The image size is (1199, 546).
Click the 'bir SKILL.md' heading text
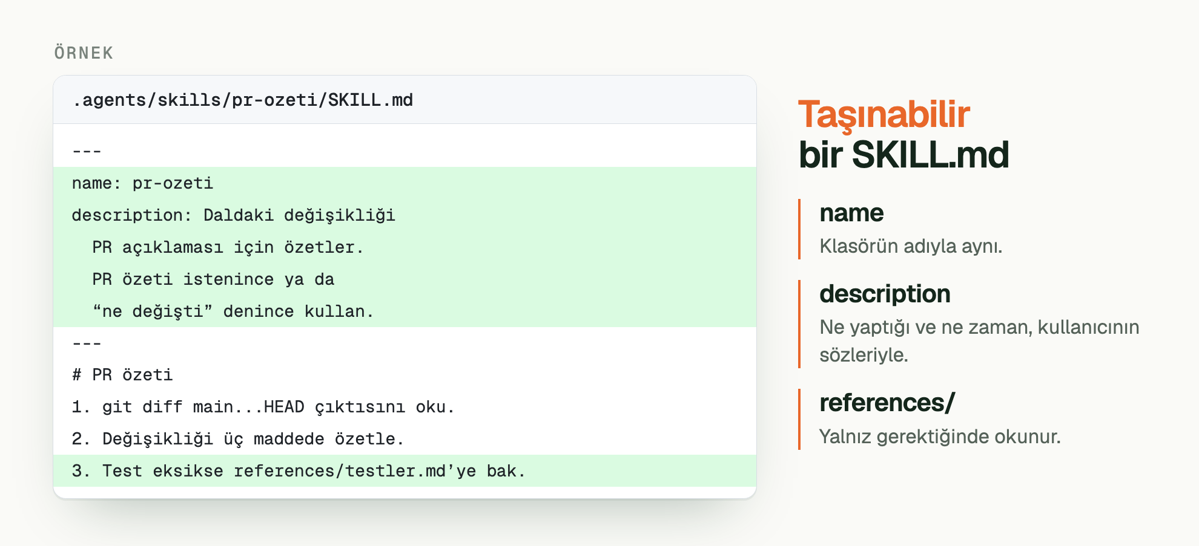903,155
